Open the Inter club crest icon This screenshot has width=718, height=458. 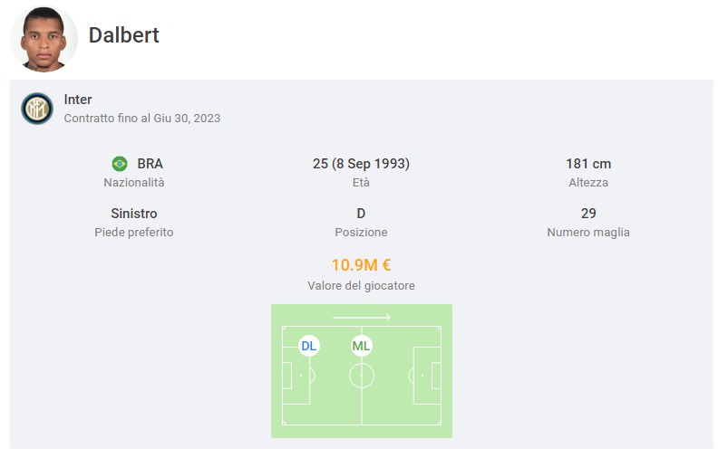tap(37, 109)
